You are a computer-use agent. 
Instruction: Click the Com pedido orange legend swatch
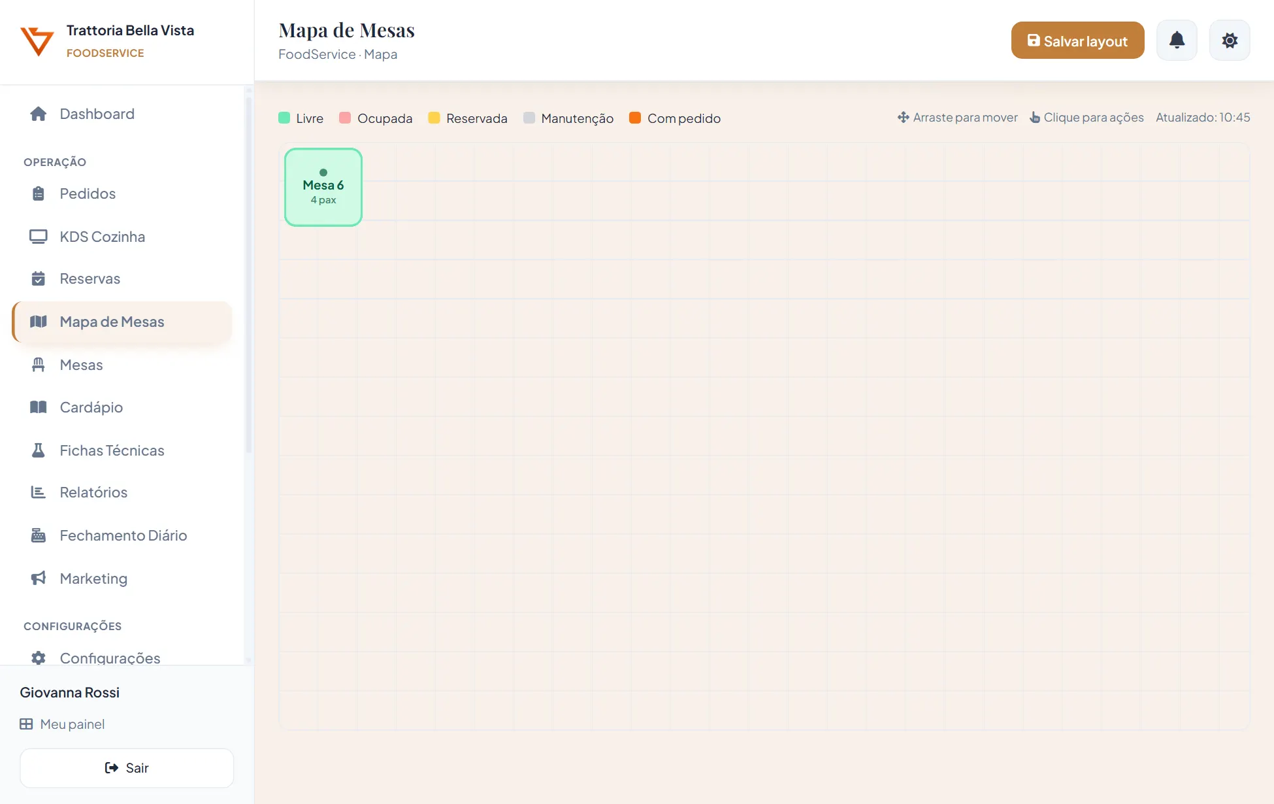(635, 118)
